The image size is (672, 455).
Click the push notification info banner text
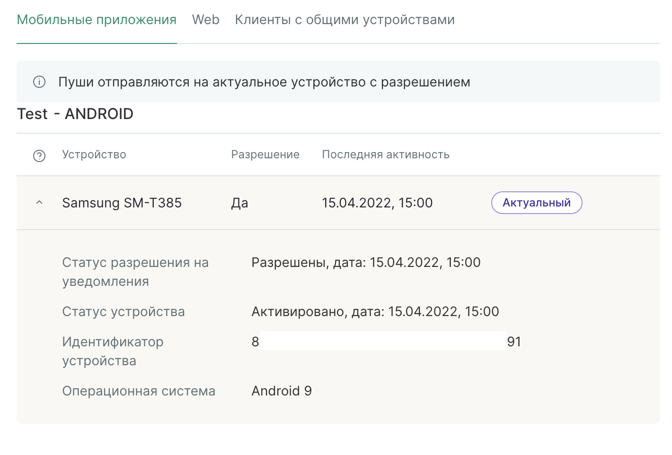(265, 82)
